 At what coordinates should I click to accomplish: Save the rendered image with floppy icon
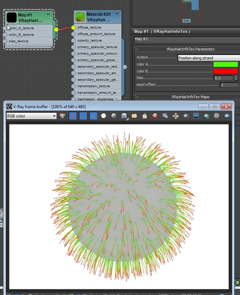click(124, 116)
